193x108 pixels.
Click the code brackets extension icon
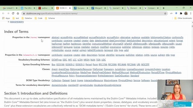coord(171,13)
